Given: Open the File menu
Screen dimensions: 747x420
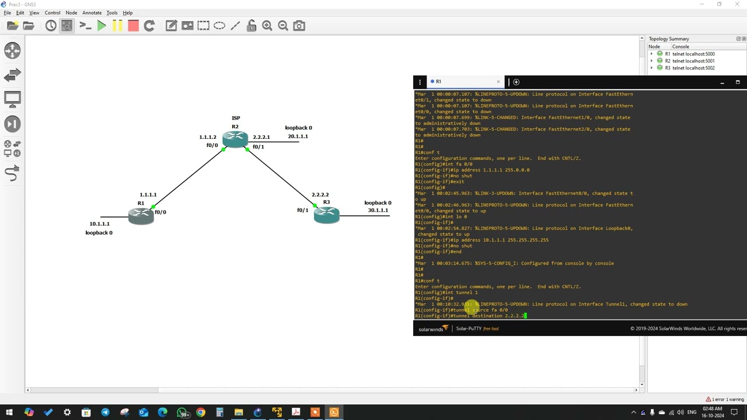Looking at the screenshot, I should pos(8,13).
